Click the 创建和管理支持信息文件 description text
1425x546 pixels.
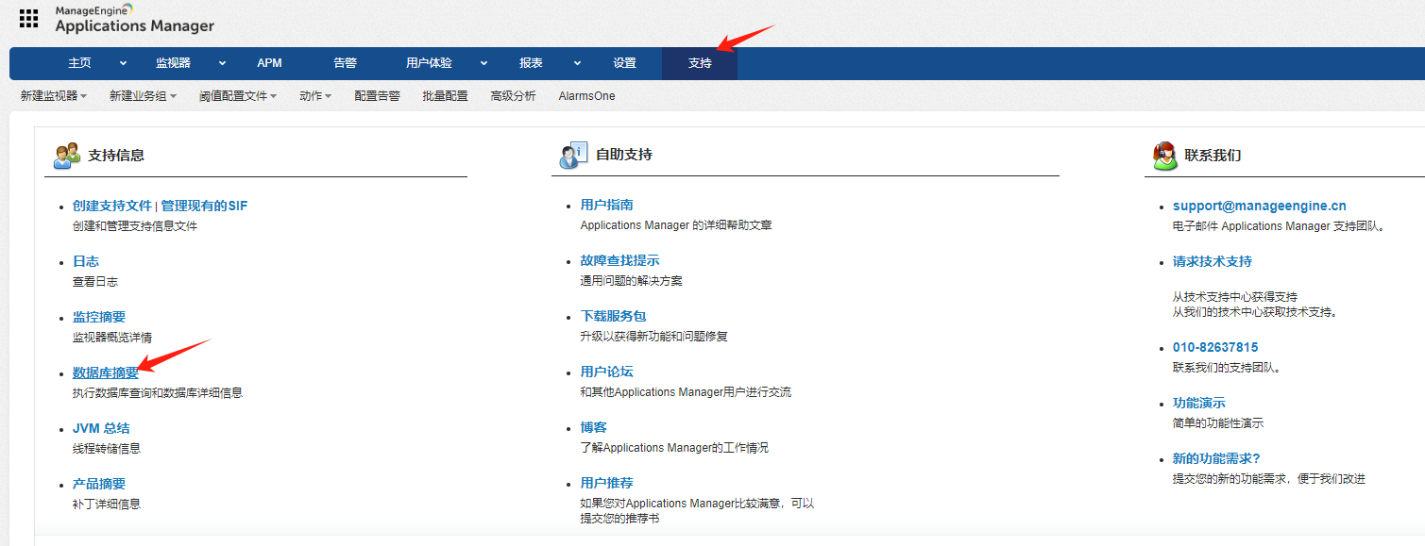point(135,226)
